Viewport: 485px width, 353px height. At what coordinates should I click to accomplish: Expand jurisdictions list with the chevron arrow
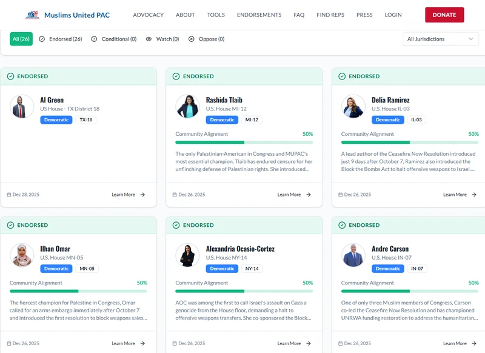click(471, 39)
